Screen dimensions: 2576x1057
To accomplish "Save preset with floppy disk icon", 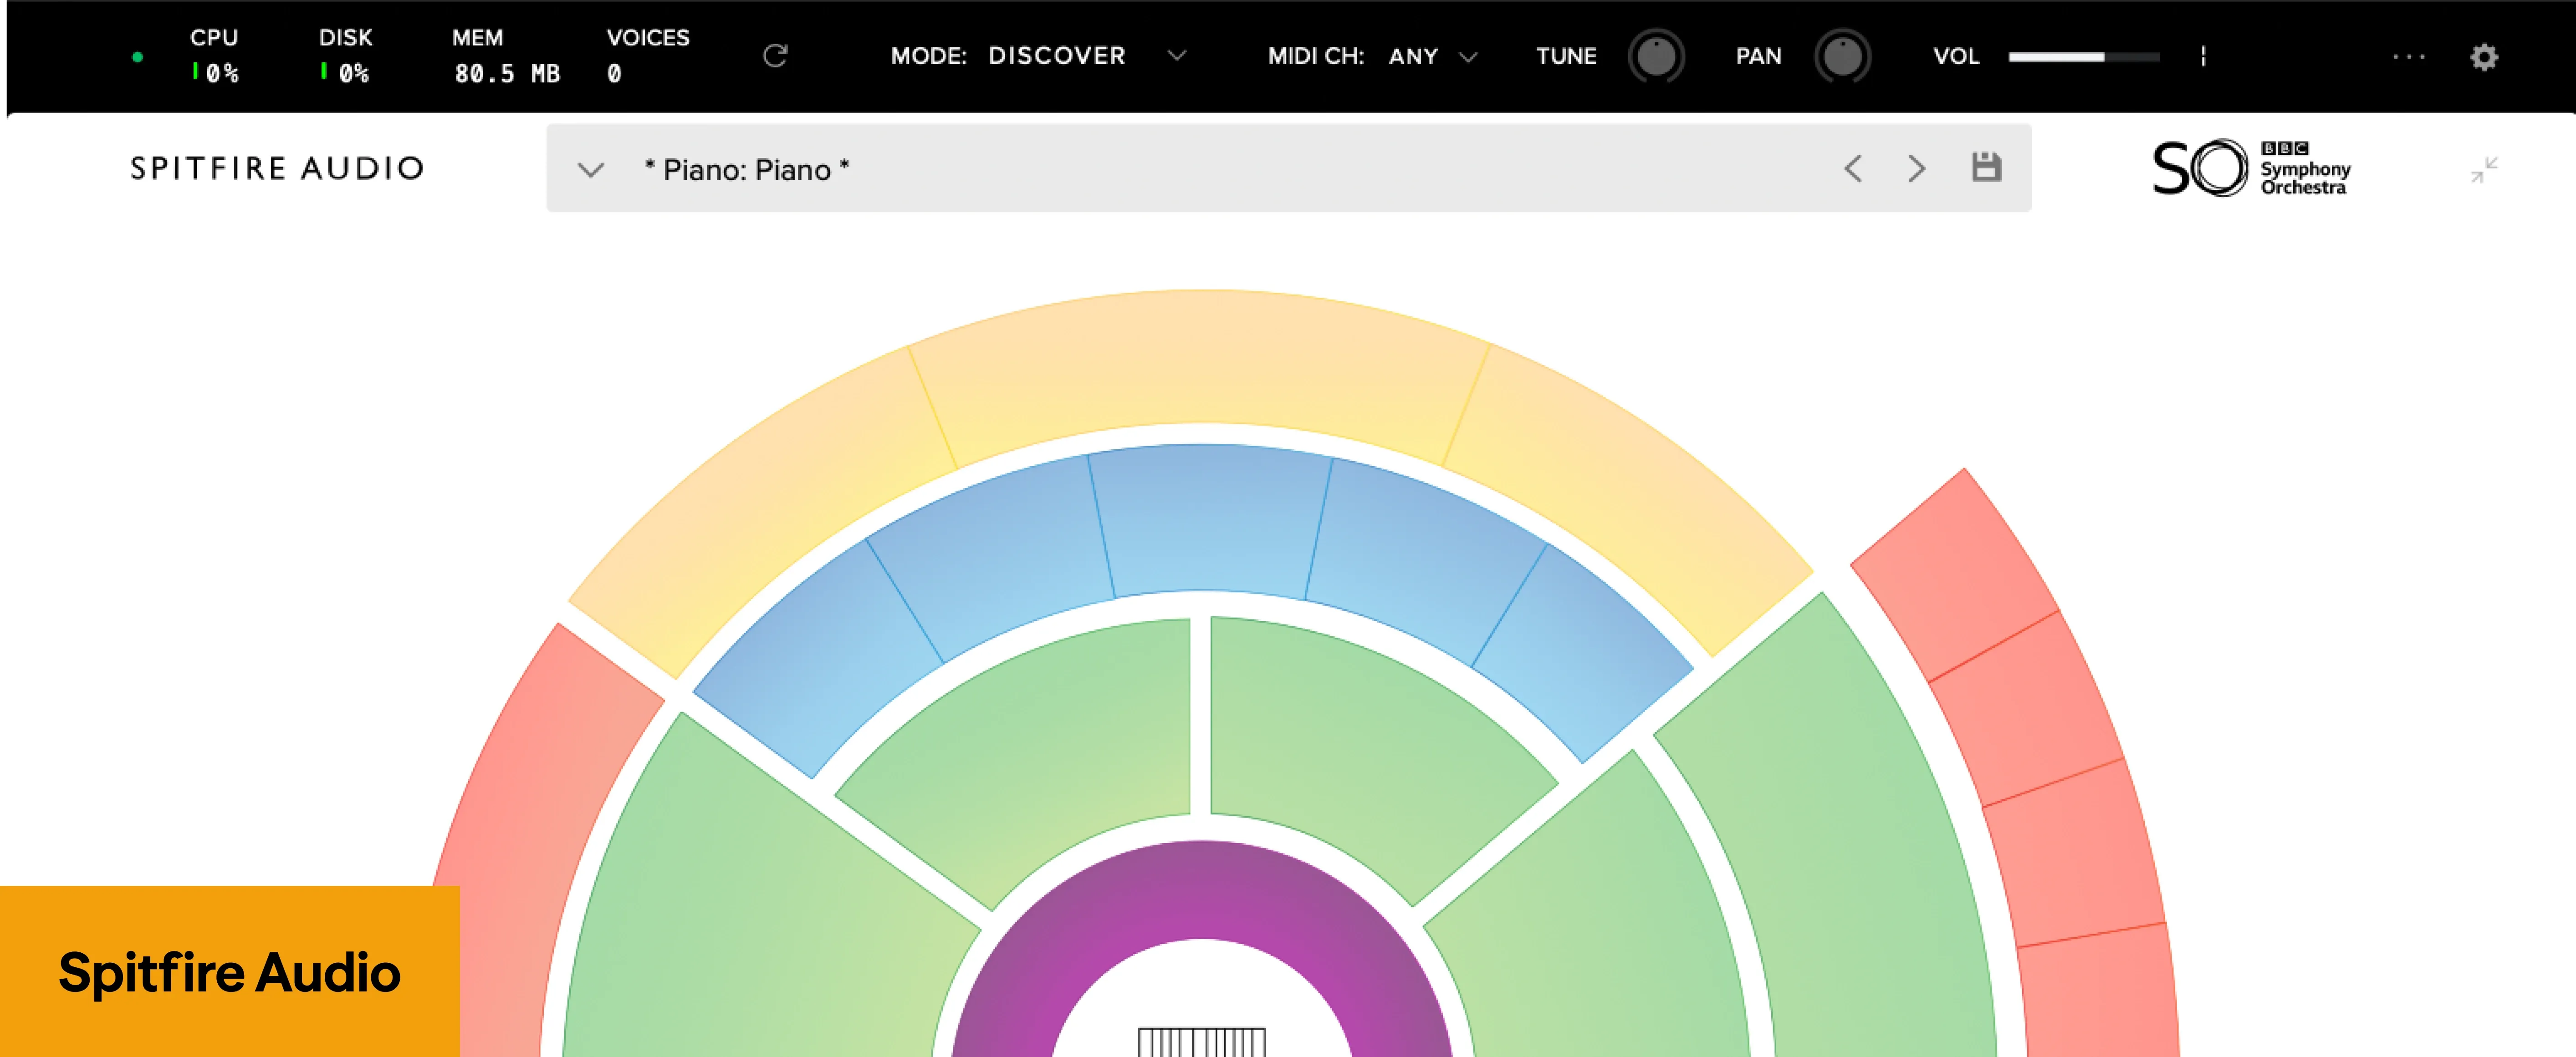I will coord(1986,168).
